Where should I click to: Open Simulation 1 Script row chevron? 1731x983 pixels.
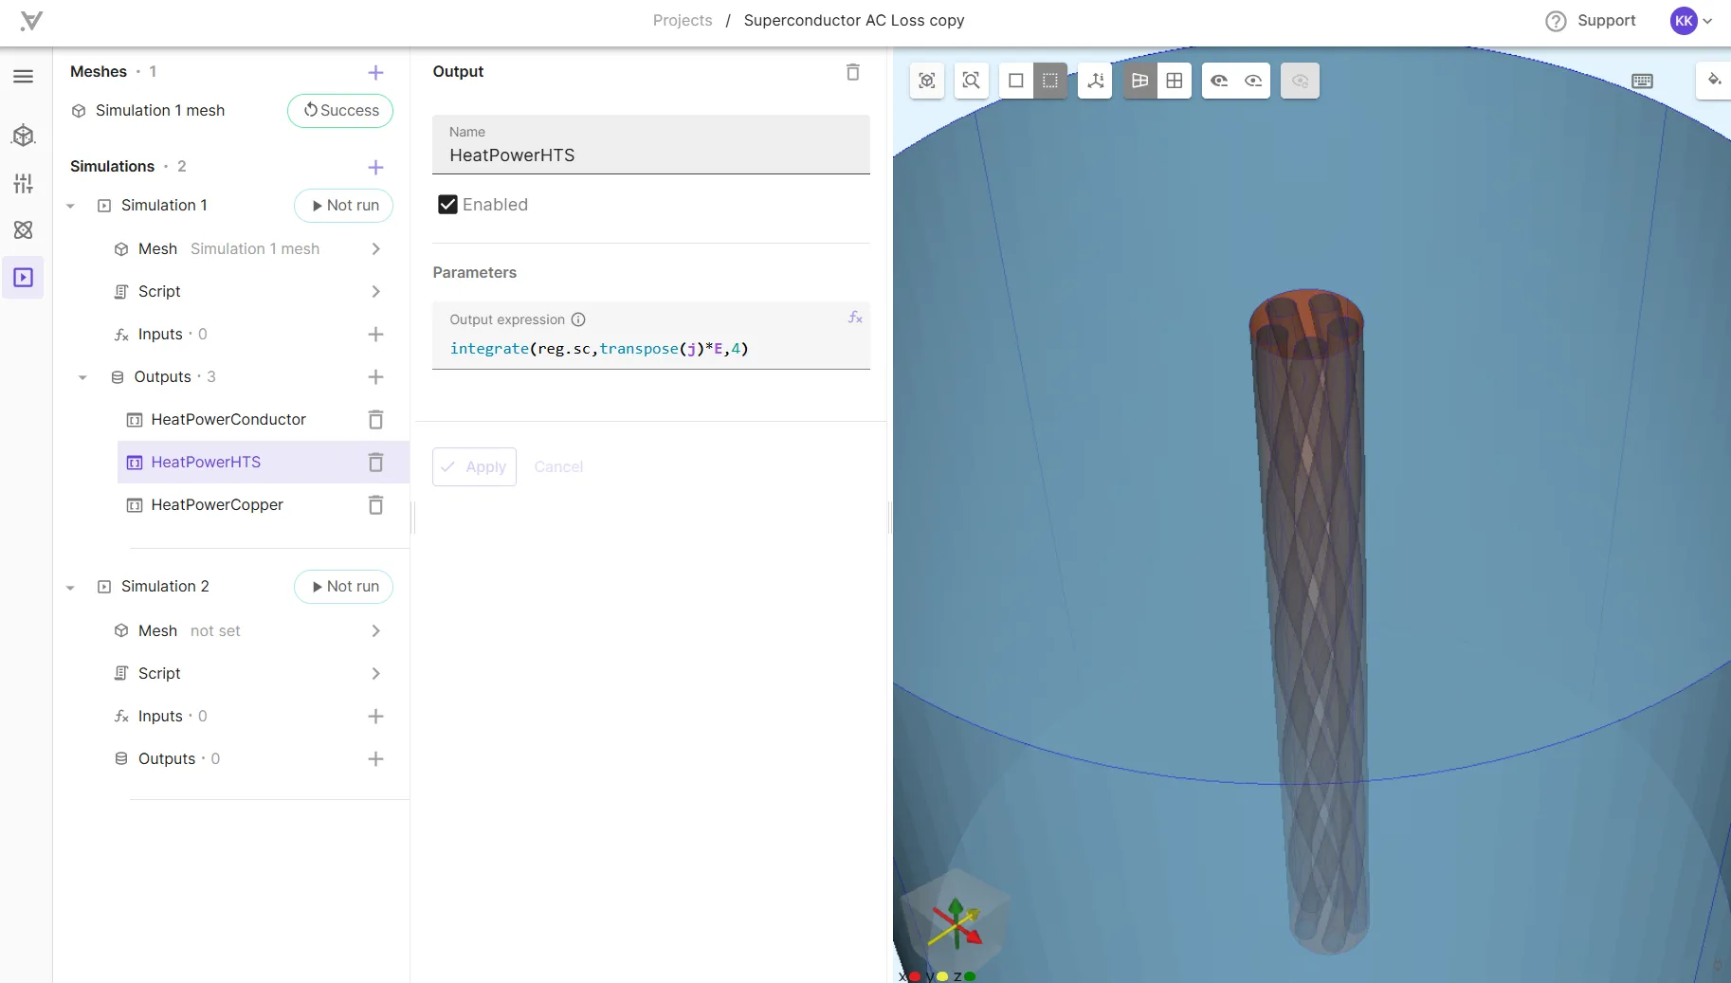point(376,291)
